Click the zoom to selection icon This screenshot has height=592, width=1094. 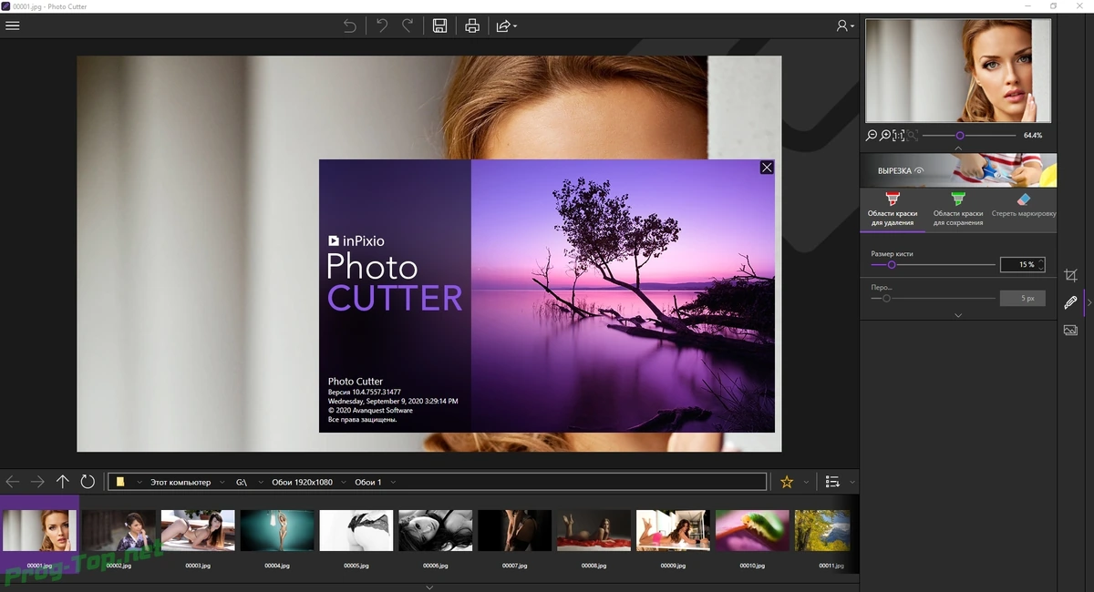(912, 135)
